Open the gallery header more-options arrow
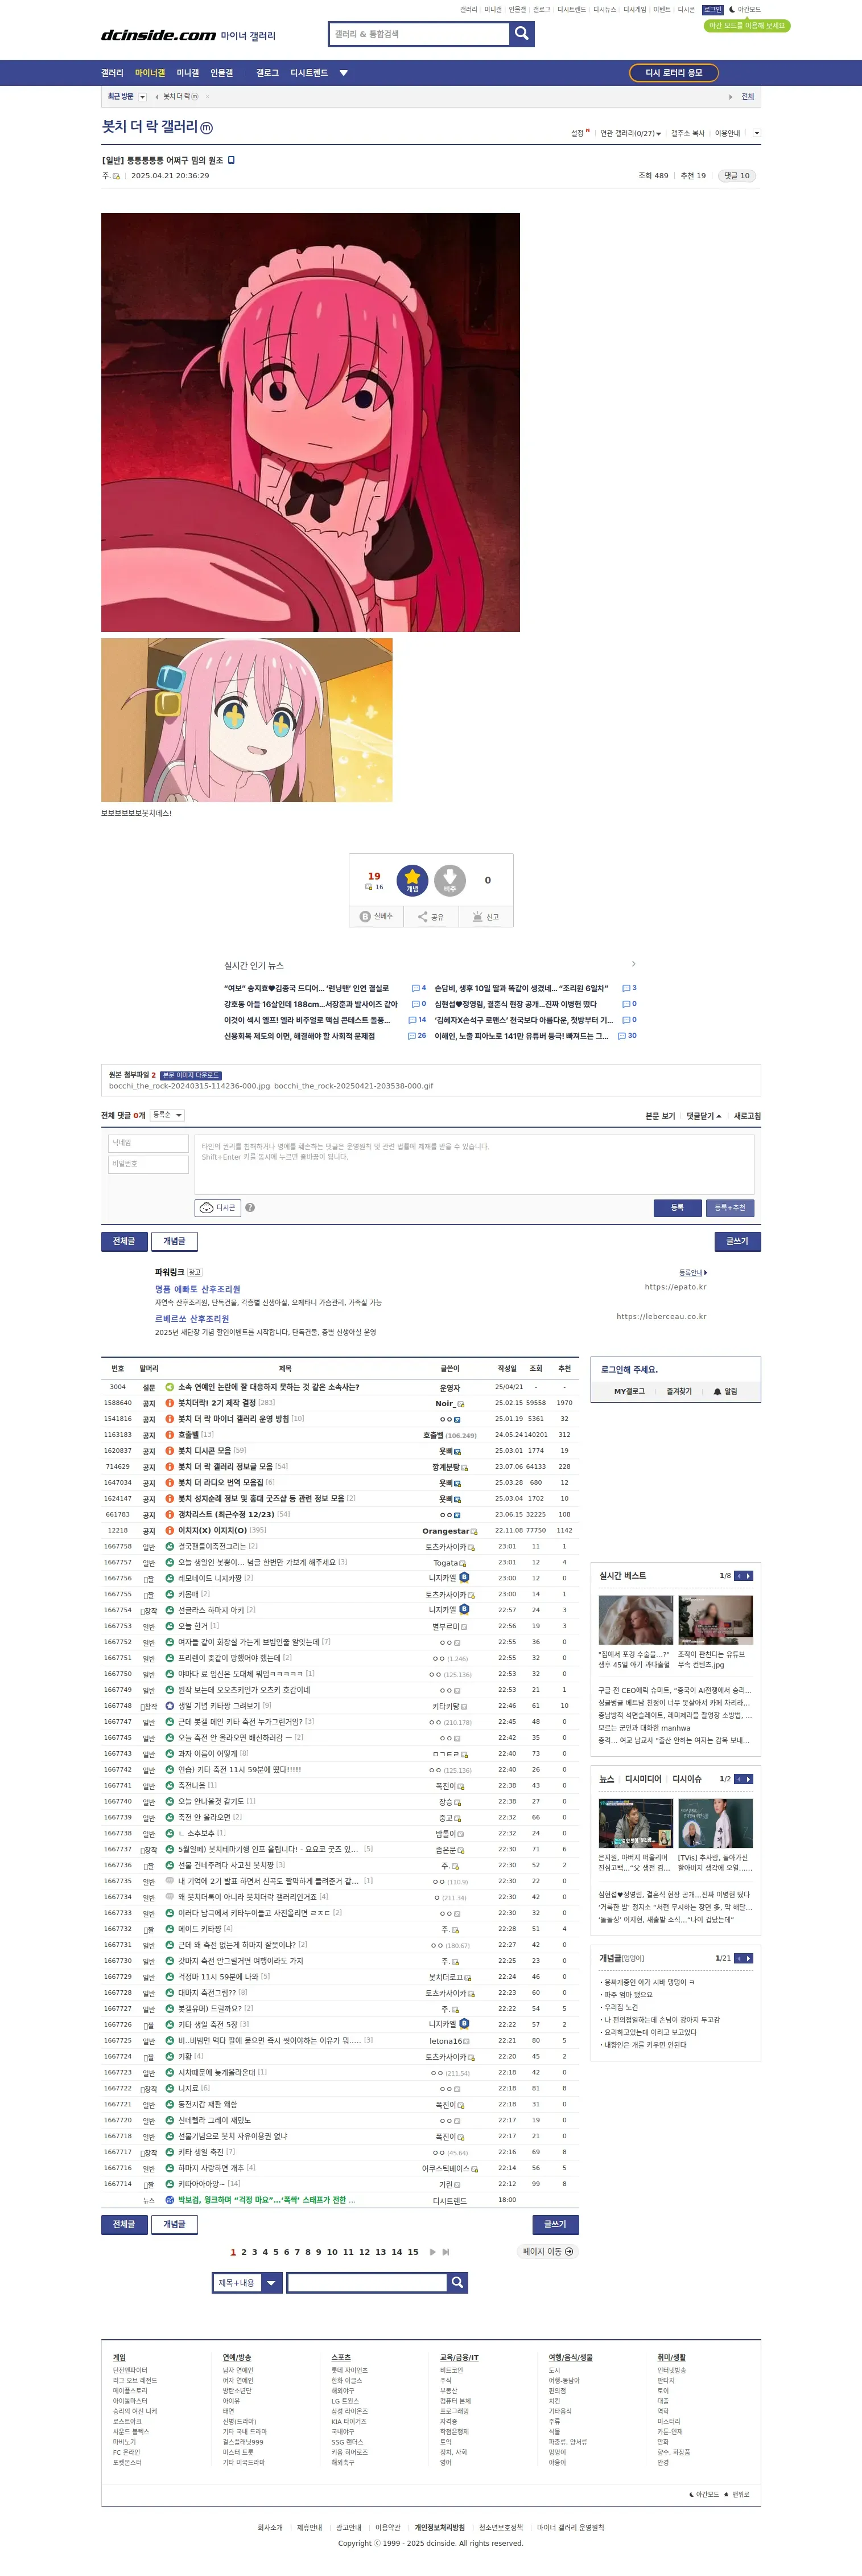 click(756, 133)
